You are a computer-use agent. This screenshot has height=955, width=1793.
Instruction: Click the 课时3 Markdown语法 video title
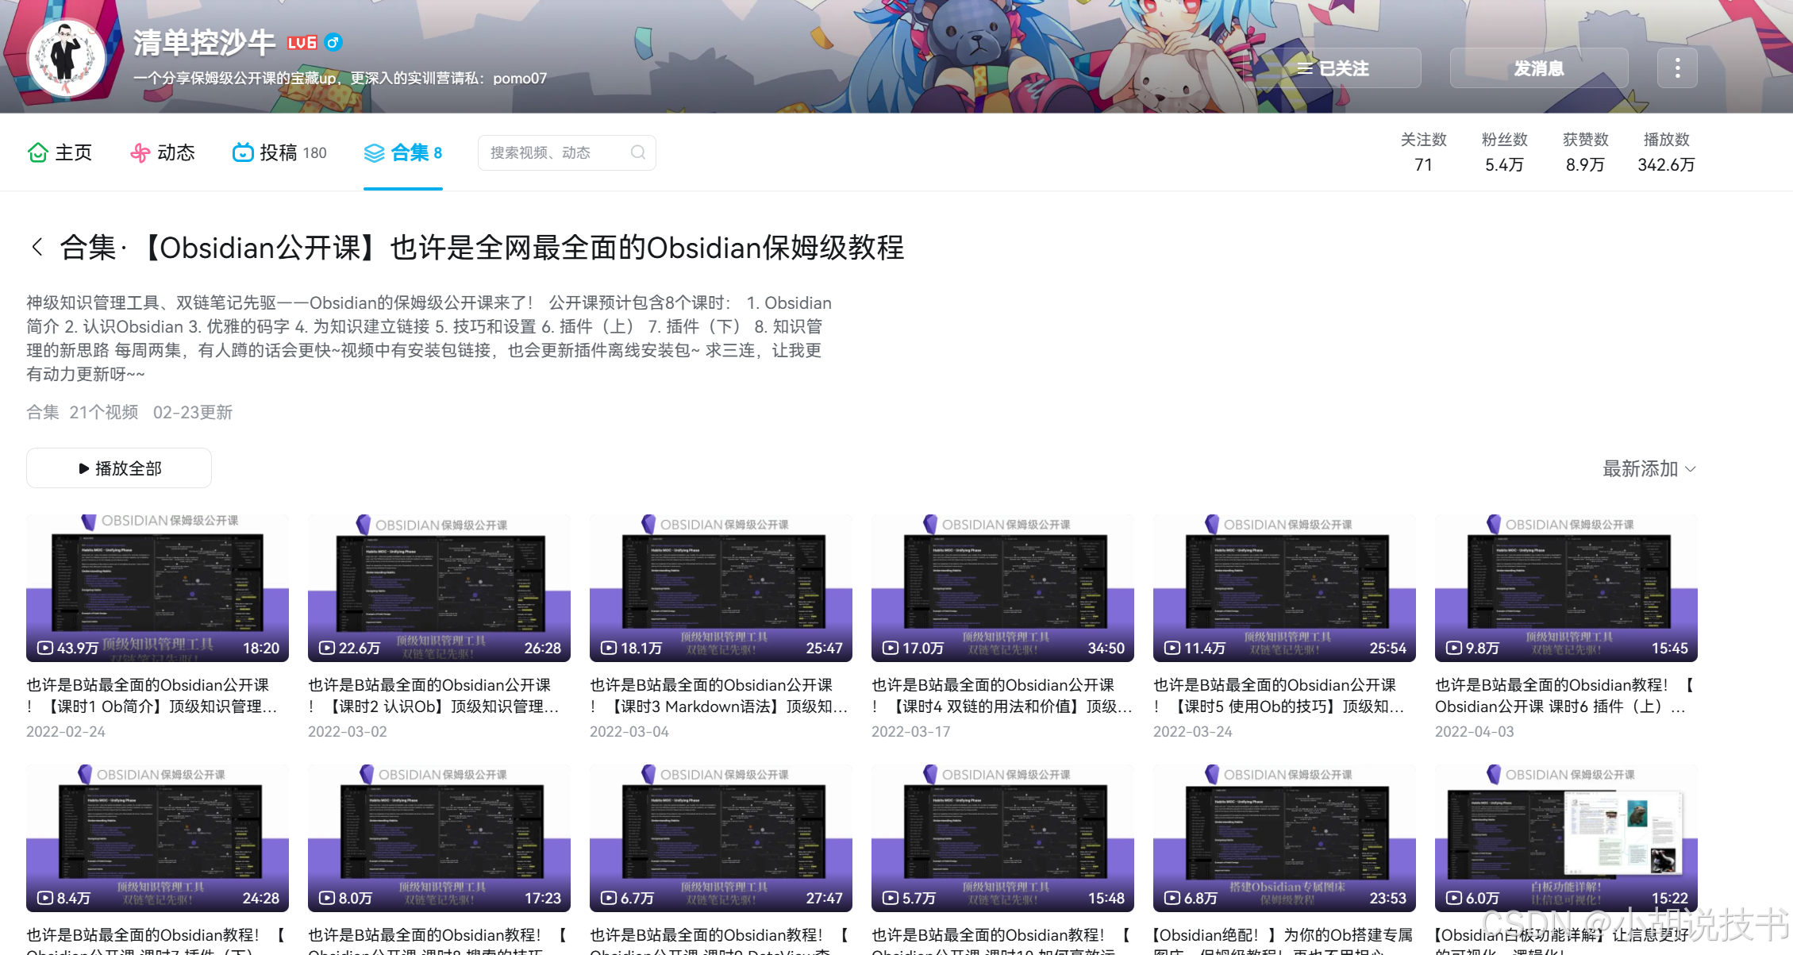[719, 695]
